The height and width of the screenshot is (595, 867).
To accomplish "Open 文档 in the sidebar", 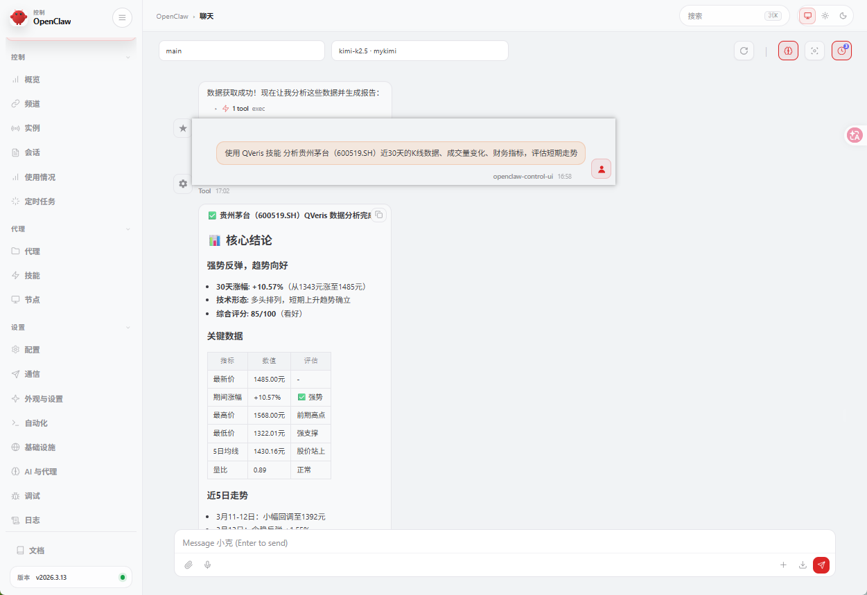I will click(x=71, y=551).
